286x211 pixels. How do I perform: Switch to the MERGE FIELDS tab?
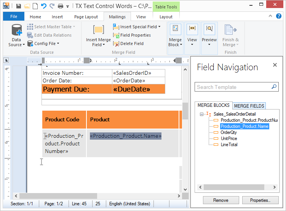coord(249,106)
